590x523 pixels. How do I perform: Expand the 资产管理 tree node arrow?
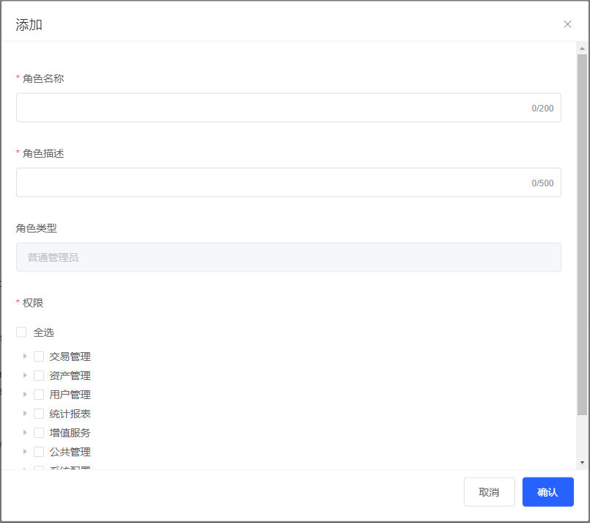pyautogui.click(x=25, y=376)
